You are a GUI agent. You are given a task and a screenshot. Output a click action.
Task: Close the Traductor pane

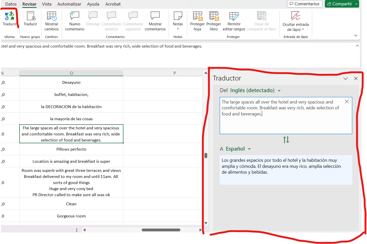pos(356,78)
